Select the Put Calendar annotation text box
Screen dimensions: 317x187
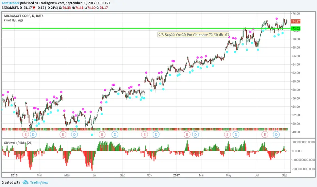(x=194, y=35)
